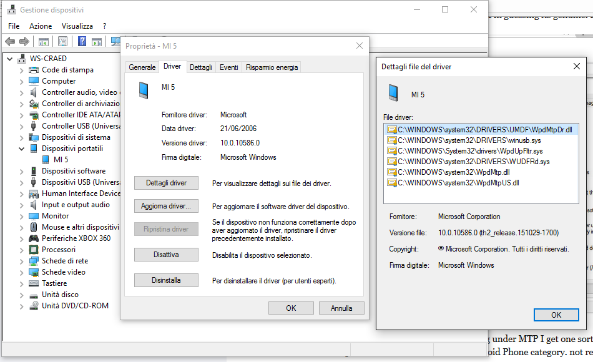Click OK in Proprietà - MI 5 dialog
Image resolution: width=593 pixels, height=362 pixels.
coord(292,308)
